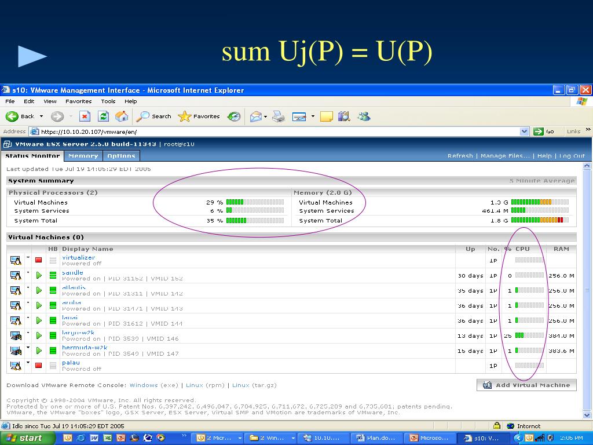
Task: Click green power state button for atlantis
Action: click(x=39, y=290)
